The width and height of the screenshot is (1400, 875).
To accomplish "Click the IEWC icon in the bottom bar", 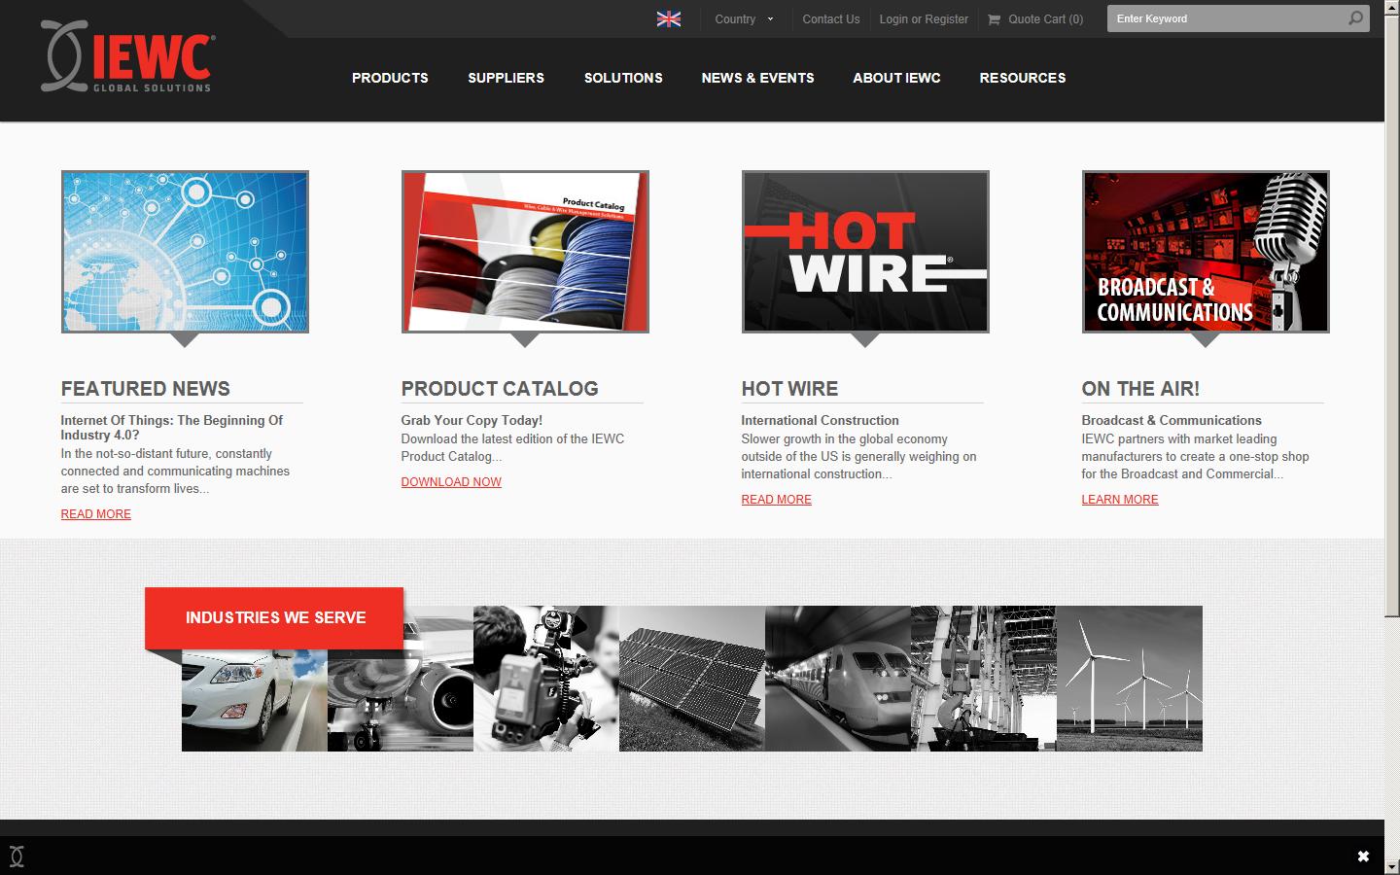I will [17, 857].
